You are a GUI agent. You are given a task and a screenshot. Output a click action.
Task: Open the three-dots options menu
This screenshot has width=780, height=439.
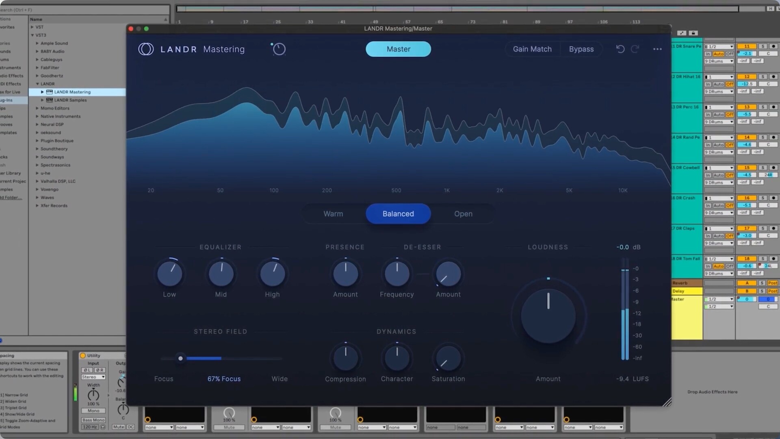(x=657, y=49)
